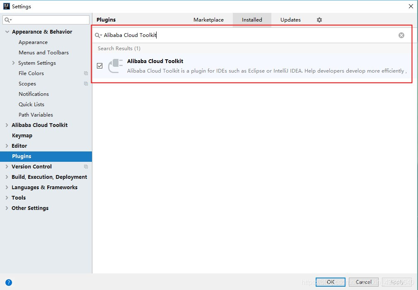Open Menus and Toolbars settings
The image size is (418, 290).
(44, 53)
